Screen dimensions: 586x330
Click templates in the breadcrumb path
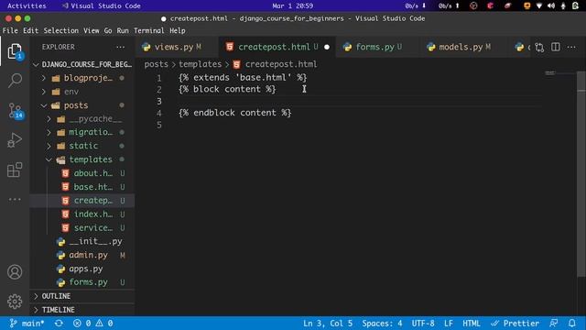pos(200,64)
